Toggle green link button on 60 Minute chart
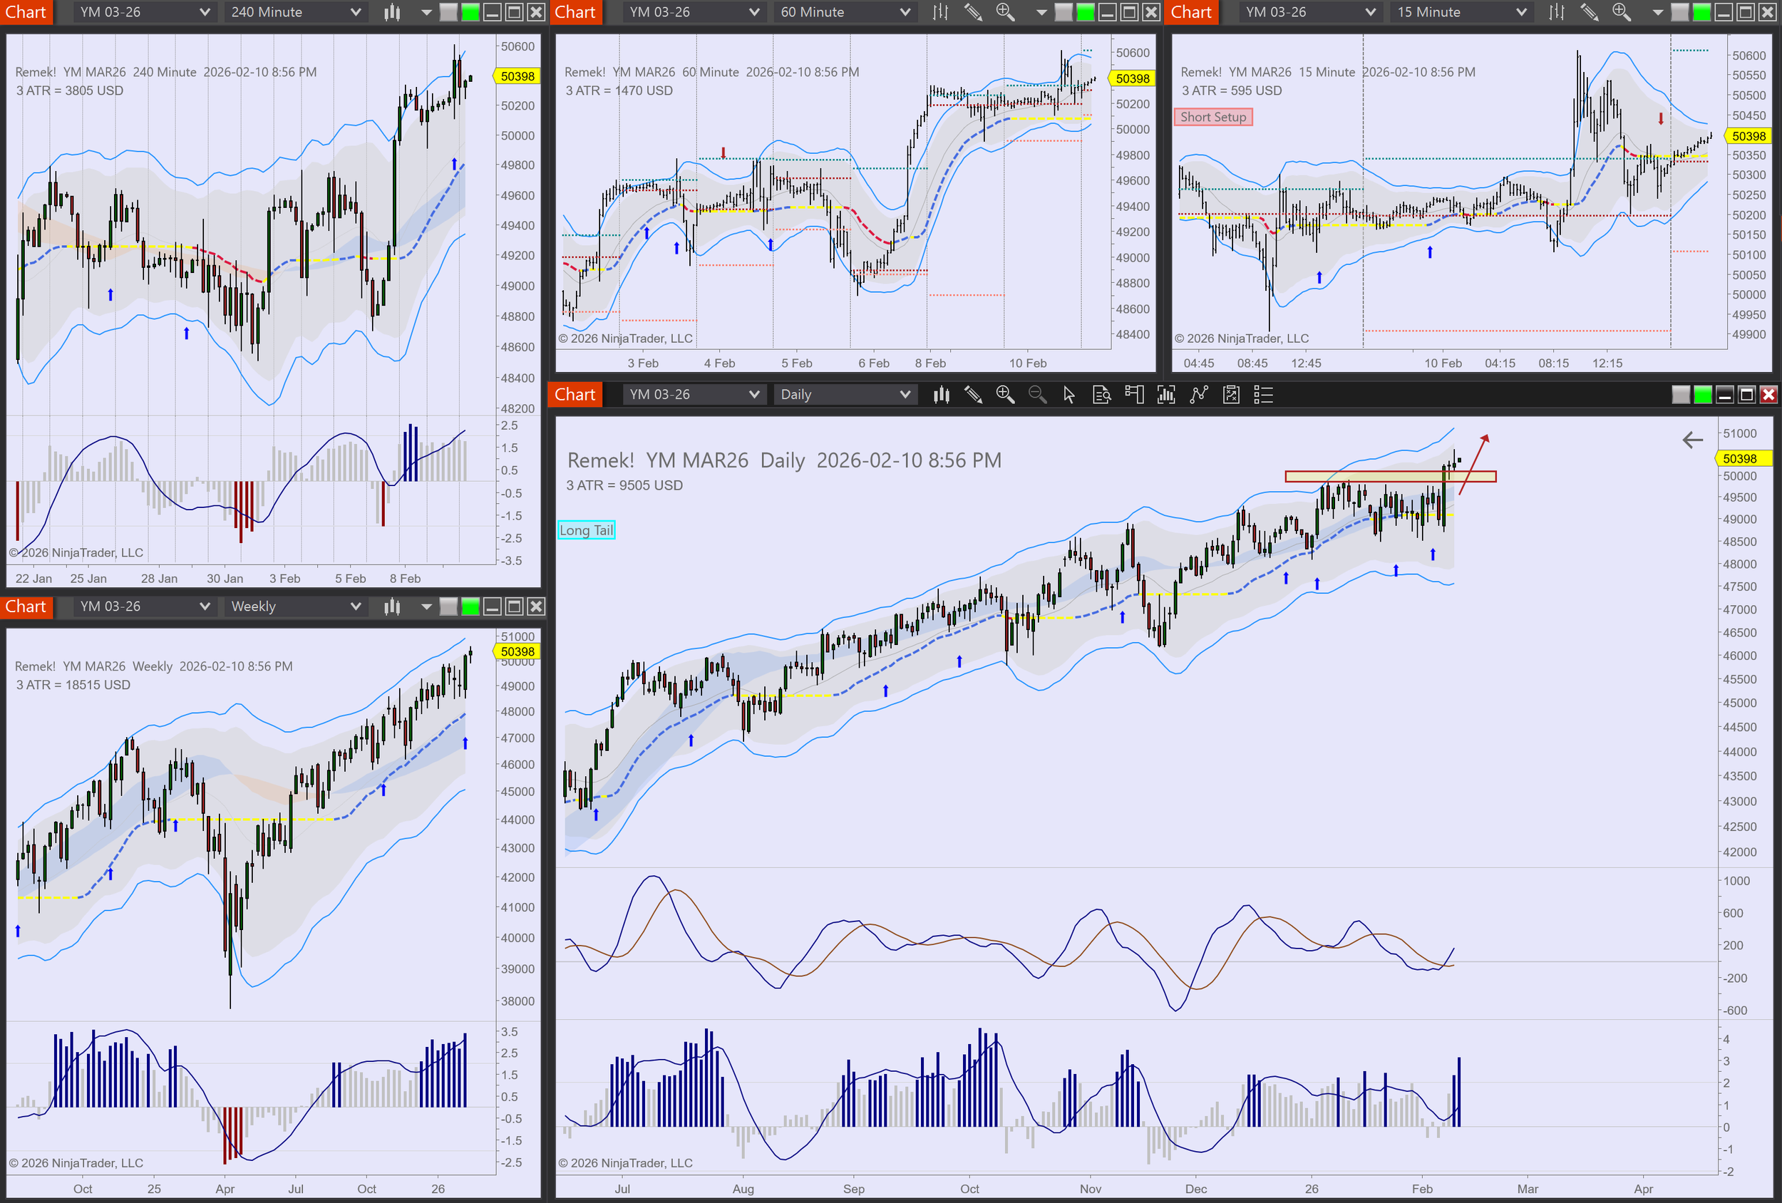Image resolution: width=1782 pixels, height=1203 pixels. 1085,11
